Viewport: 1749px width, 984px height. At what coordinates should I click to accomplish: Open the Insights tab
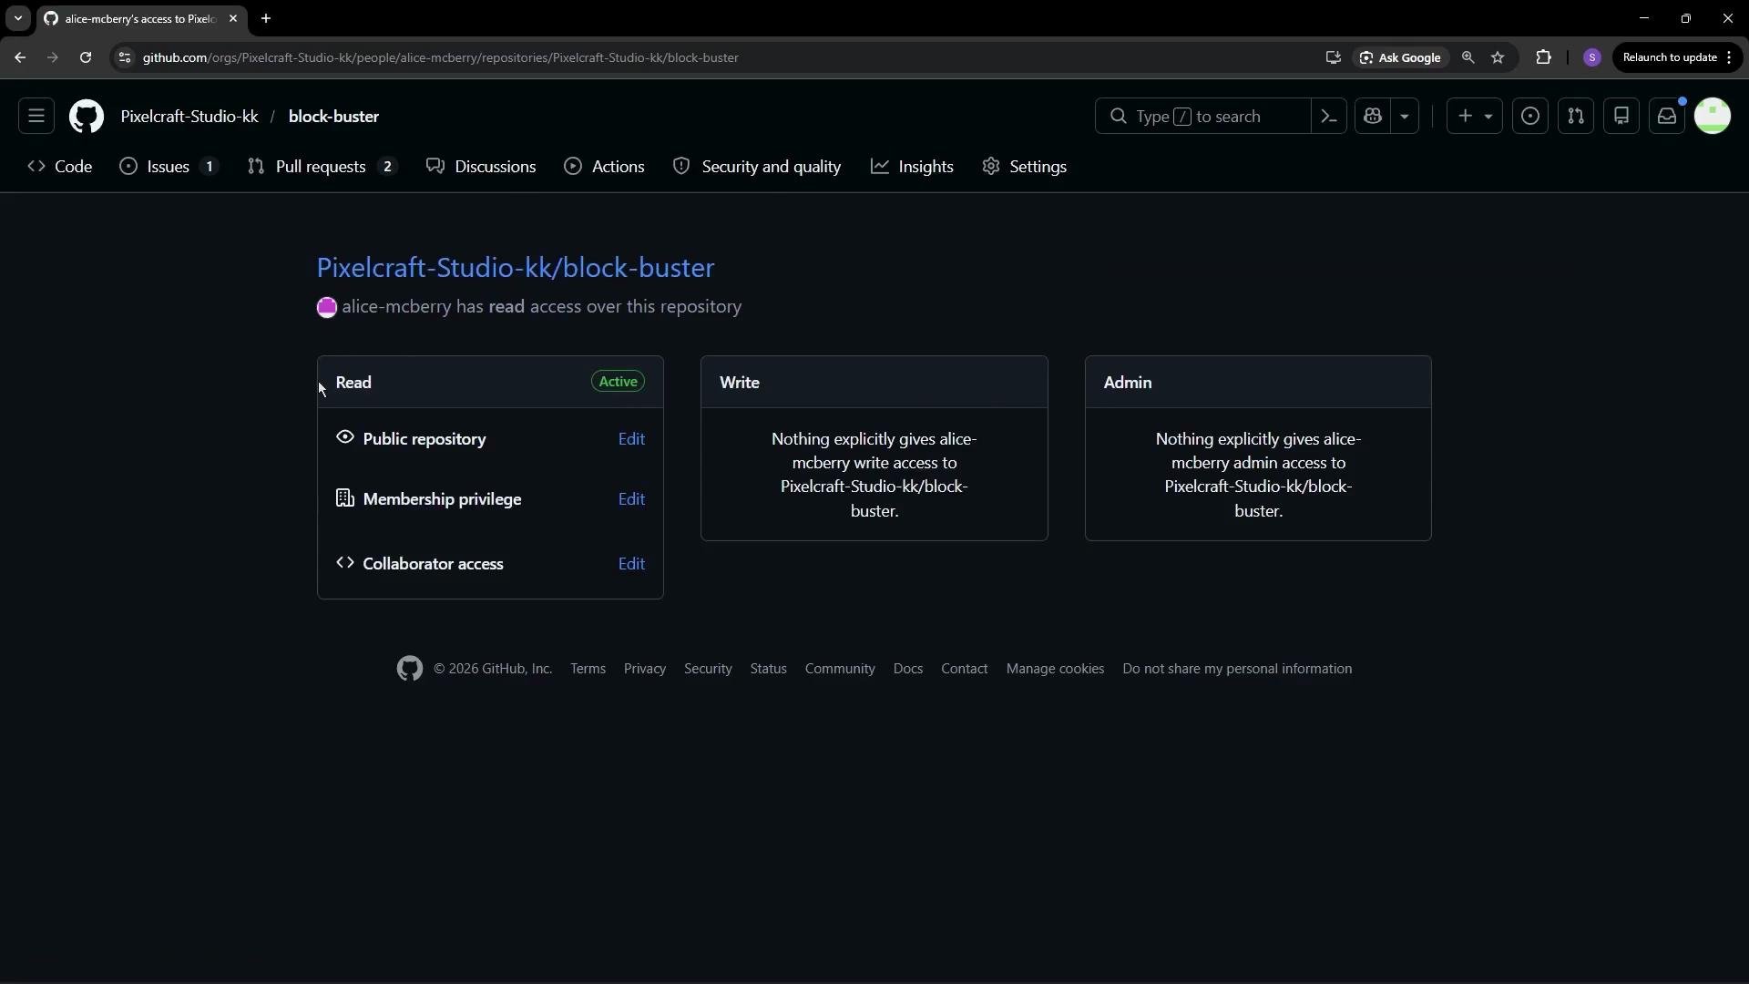(x=912, y=167)
